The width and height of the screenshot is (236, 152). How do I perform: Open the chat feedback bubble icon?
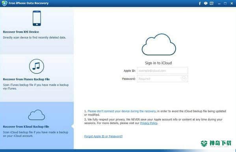coord(206,3)
